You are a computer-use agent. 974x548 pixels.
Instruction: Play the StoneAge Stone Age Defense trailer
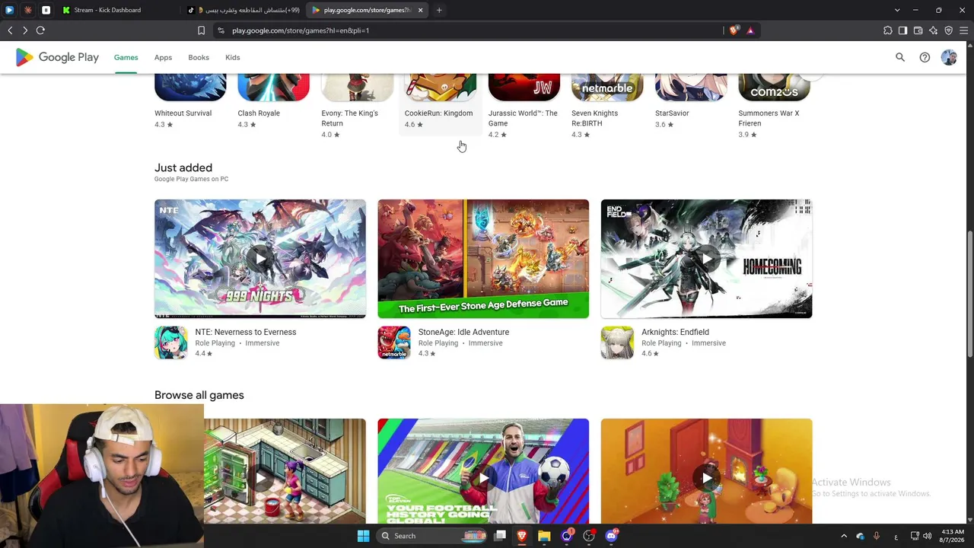483,259
